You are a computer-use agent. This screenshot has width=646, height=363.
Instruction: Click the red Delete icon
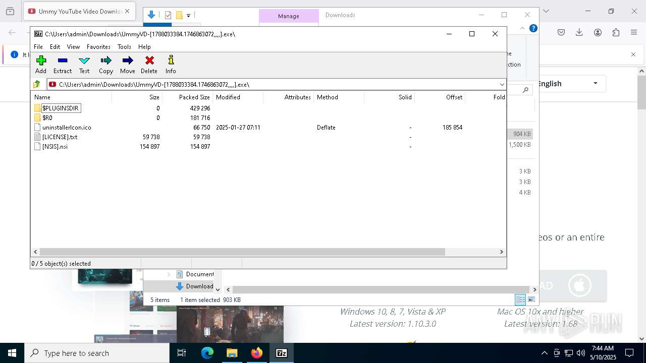[149, 65]
